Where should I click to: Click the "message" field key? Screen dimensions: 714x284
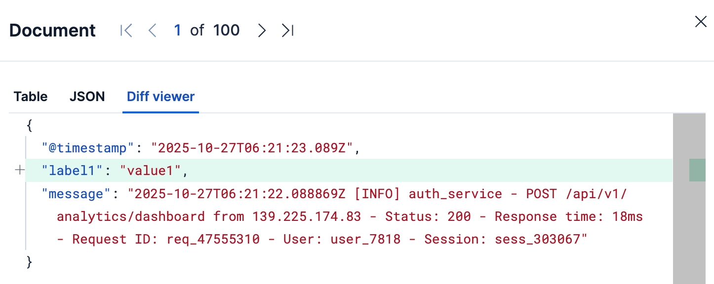pos(76,194)
